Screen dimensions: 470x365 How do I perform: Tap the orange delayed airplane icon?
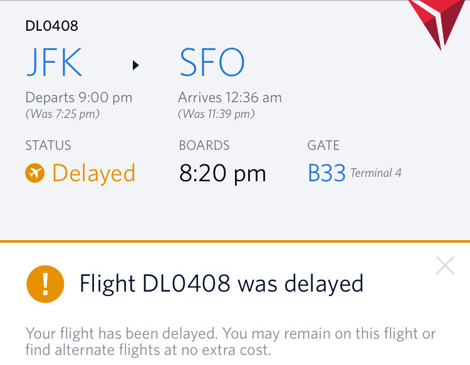click(x=35, y=173)
